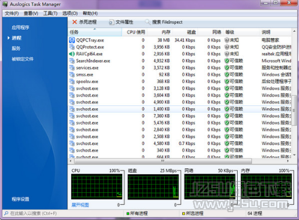Open the Options (O) menu
Image resolution: width=299 pixels, height=220 pixels.
[x=70, y=13]
